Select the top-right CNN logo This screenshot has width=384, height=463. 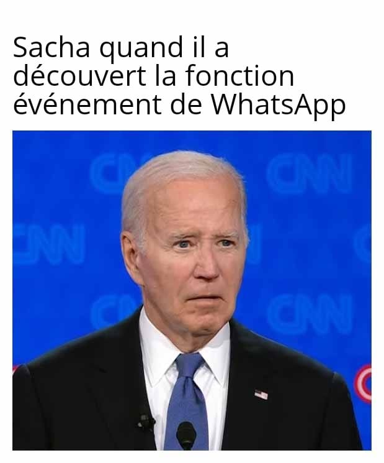tap(310, 174)
